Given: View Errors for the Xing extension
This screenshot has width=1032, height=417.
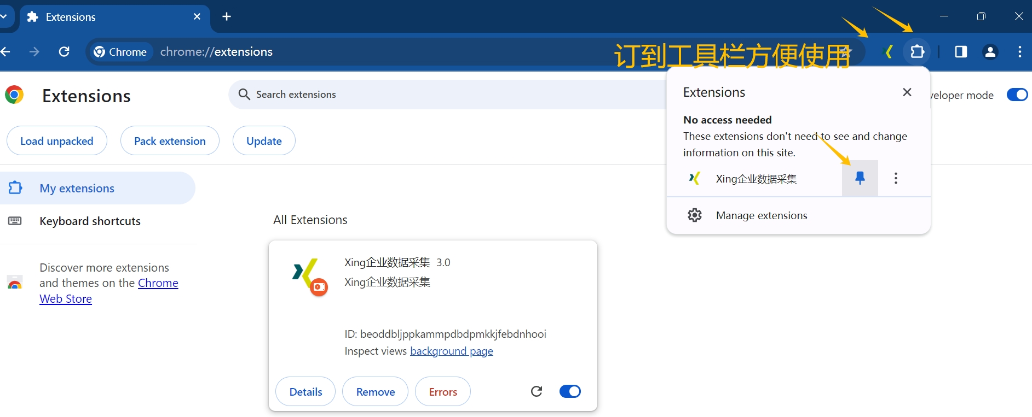Looking at the screenshot, I should pyautogui.click(x=443, y=391).
